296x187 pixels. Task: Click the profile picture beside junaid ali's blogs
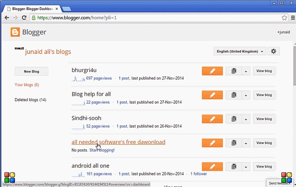click(19, 49)
